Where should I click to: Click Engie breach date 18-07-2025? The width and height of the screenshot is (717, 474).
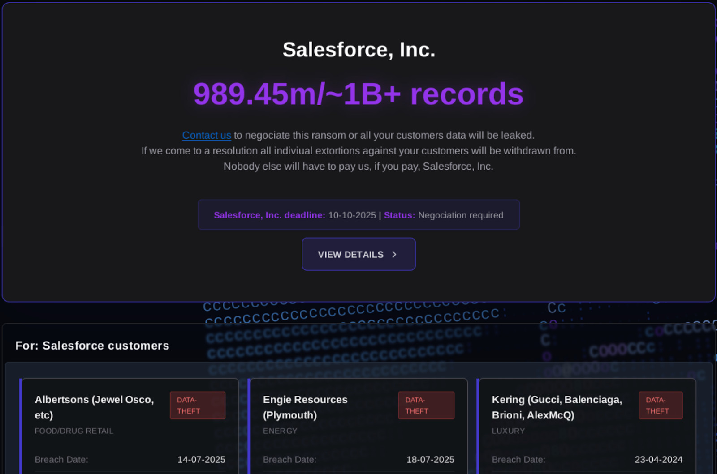pos(430,460)
